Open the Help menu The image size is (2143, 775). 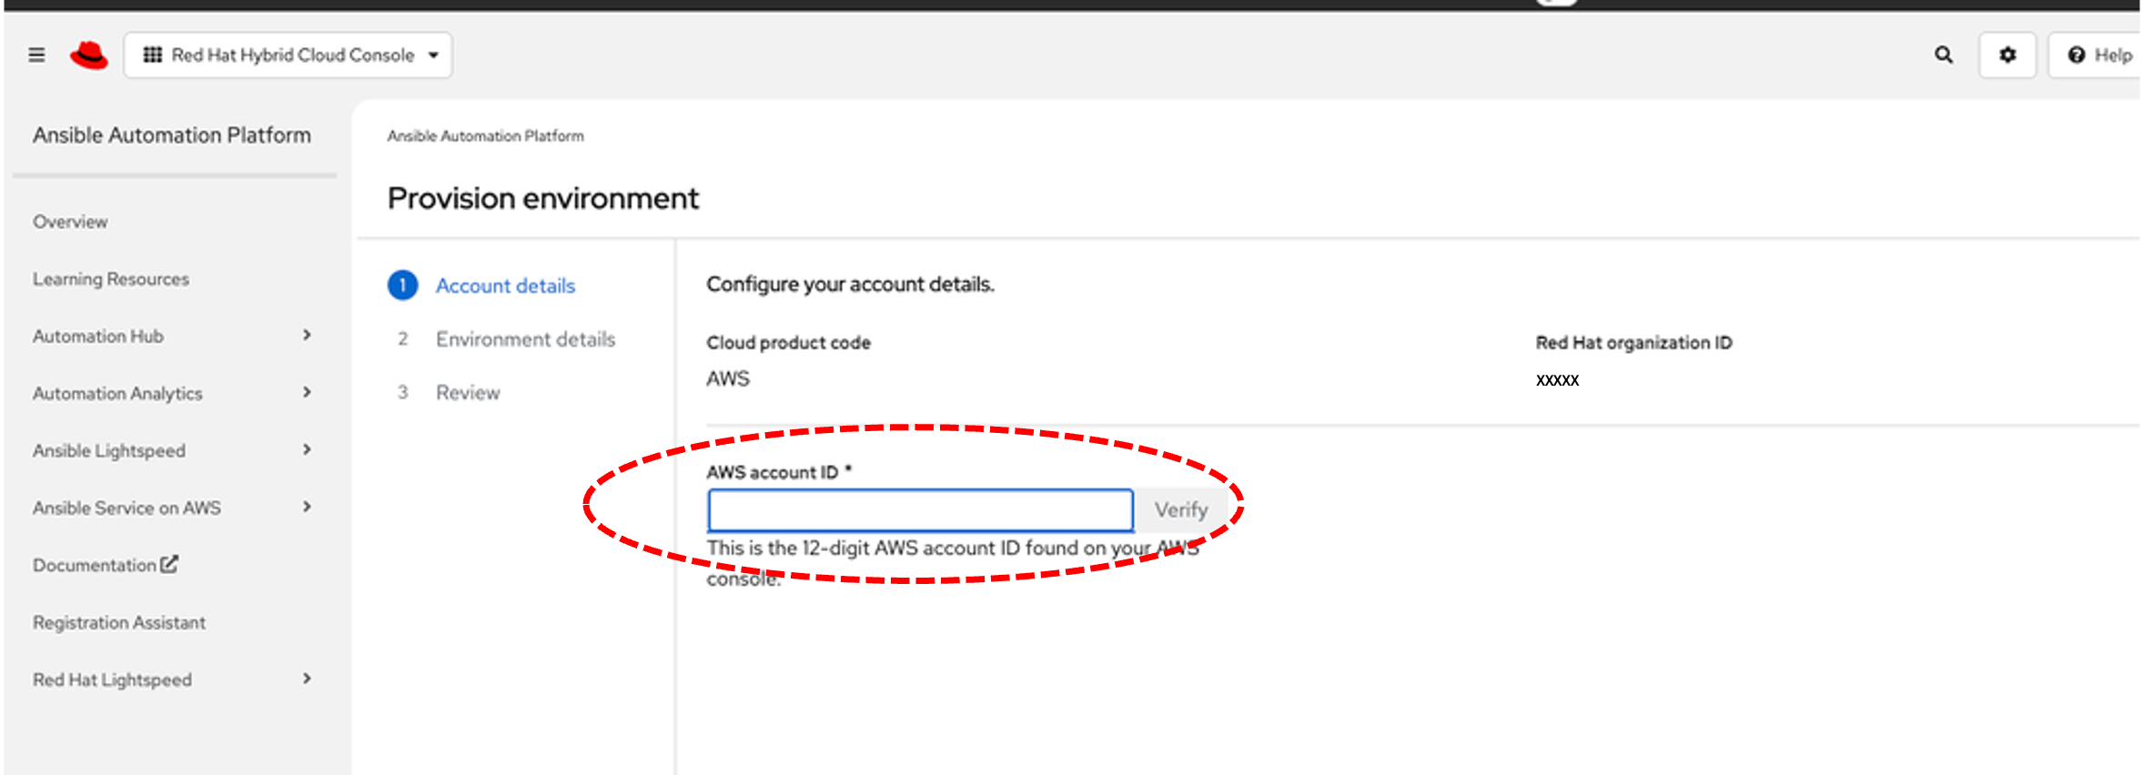2097,55
